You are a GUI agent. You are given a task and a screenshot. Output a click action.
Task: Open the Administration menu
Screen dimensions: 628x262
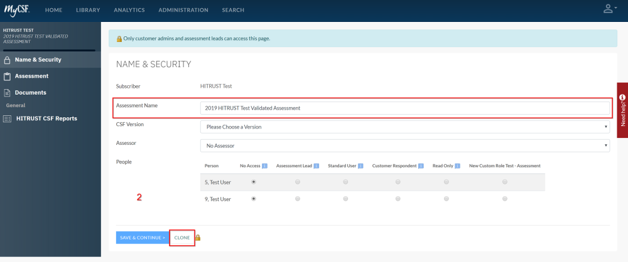[x=183, y=10]
